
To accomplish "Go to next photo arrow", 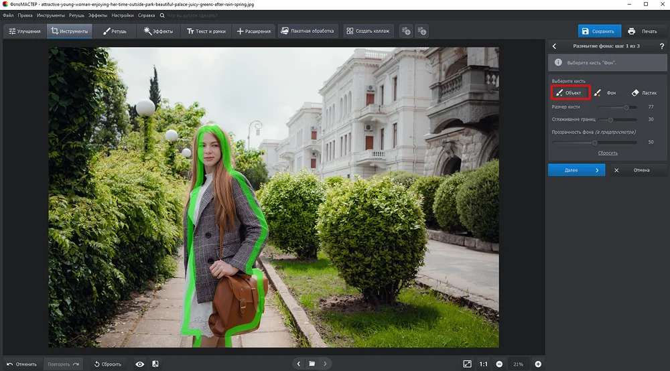I will point(325,364).
